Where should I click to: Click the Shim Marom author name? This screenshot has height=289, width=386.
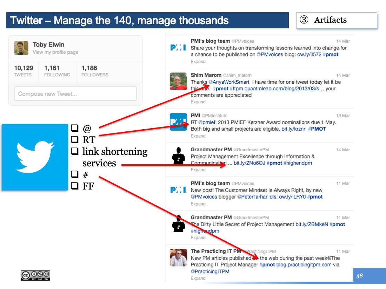coord(206,75)
